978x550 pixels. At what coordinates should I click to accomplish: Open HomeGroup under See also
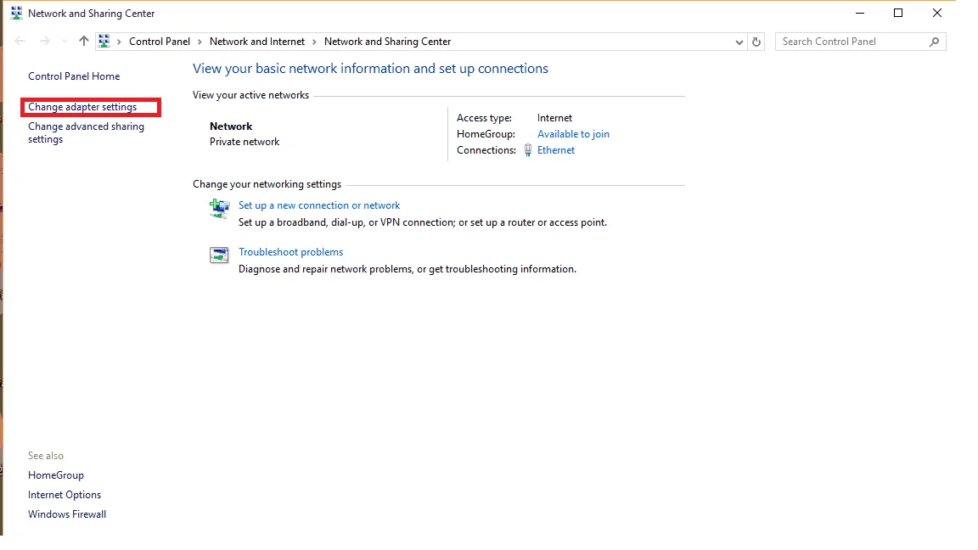[55, 475]
